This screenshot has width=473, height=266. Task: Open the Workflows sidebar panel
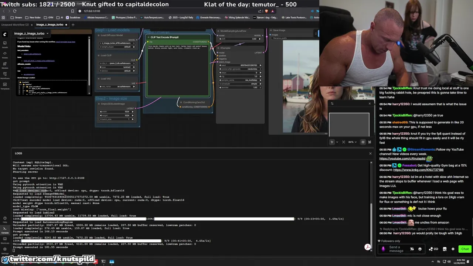(5, 75)
